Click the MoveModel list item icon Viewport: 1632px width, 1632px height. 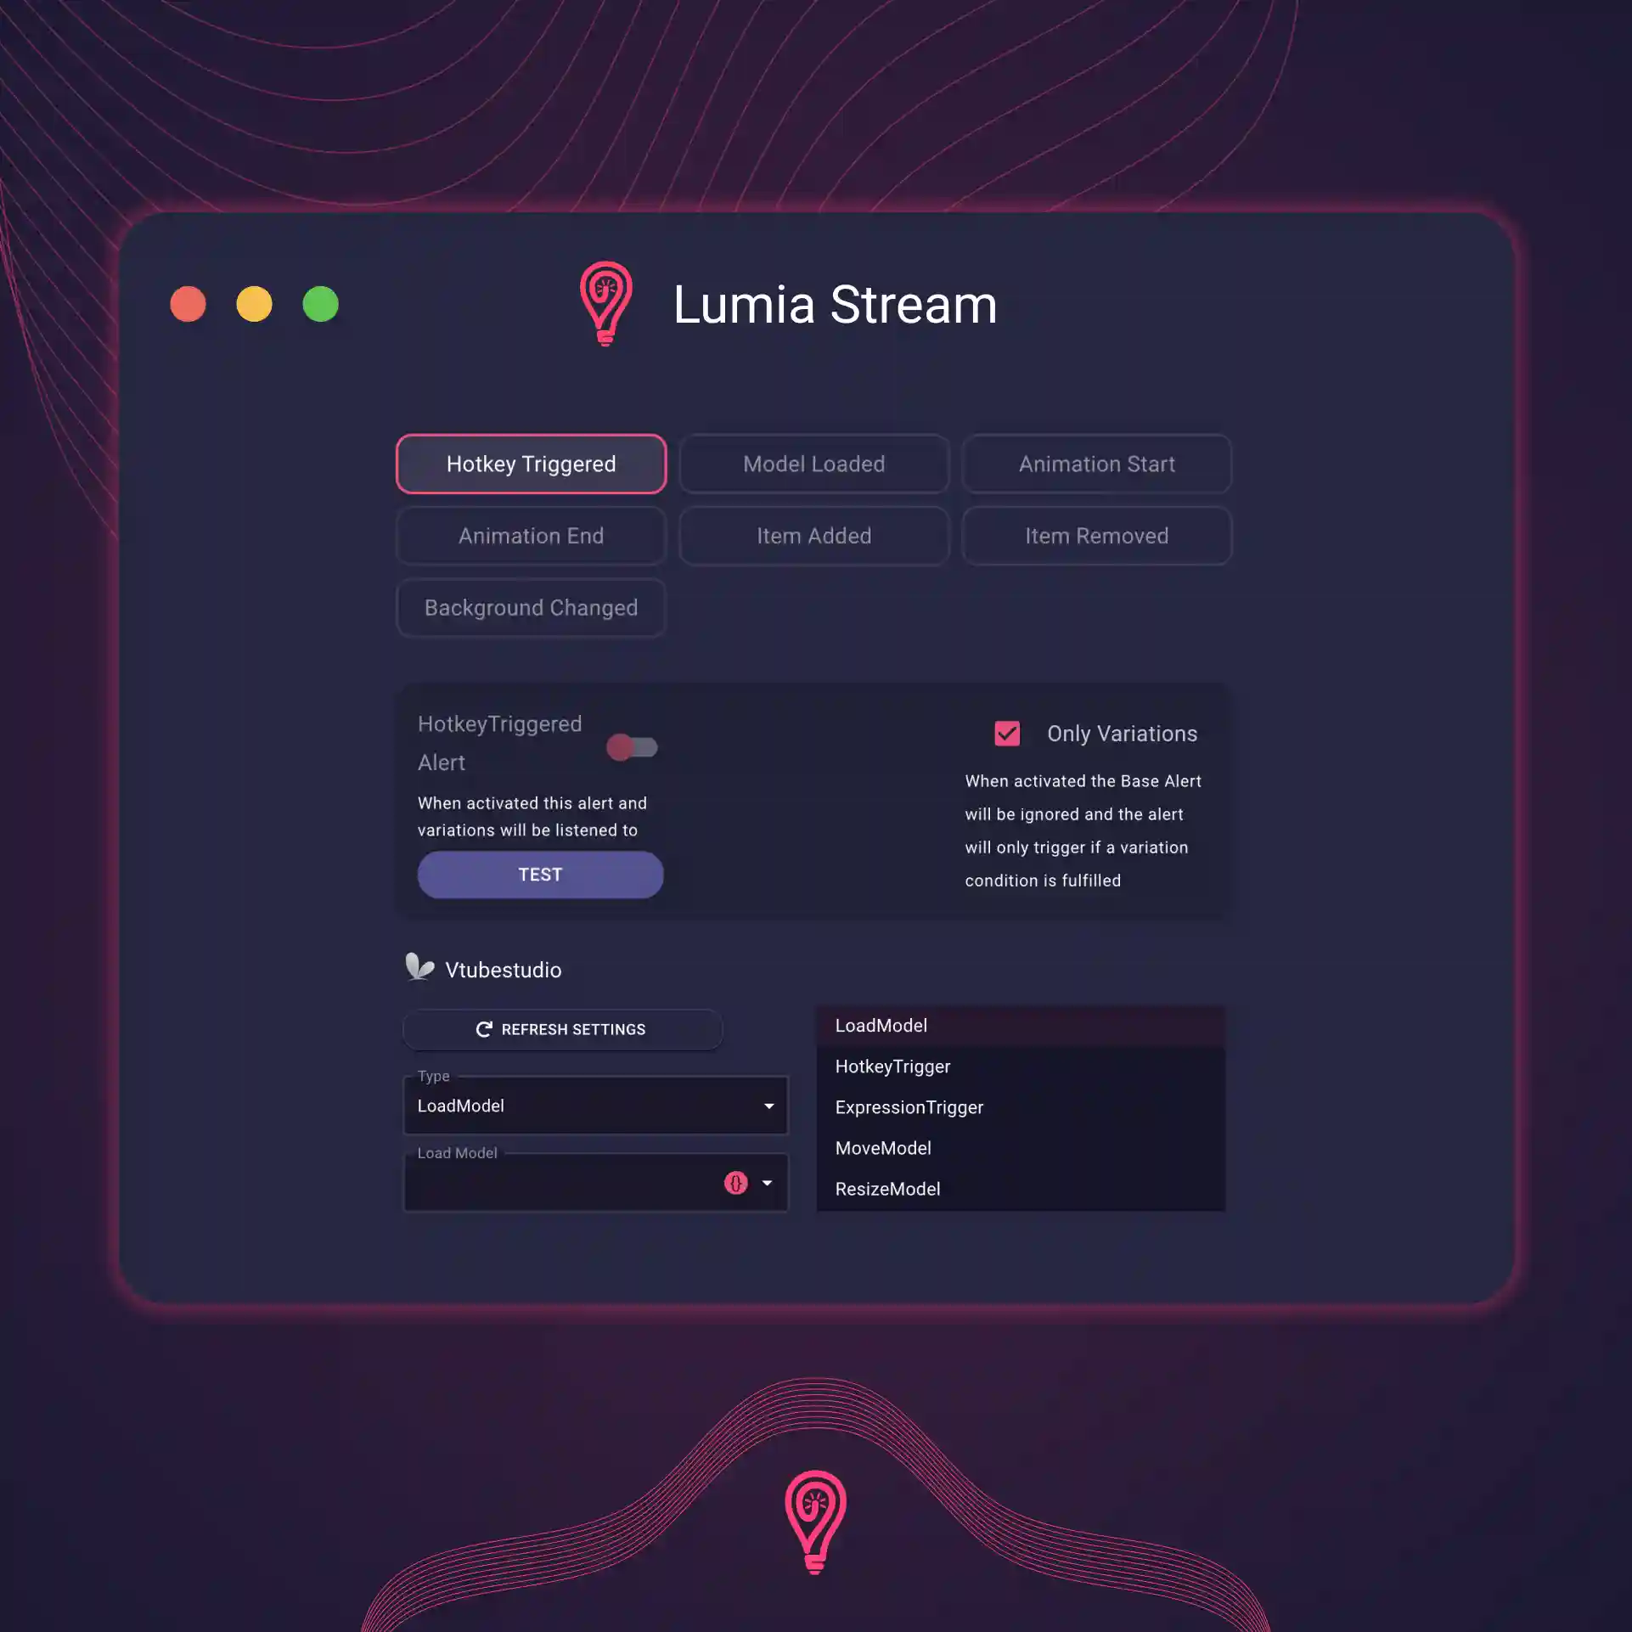pos(883,1148)
